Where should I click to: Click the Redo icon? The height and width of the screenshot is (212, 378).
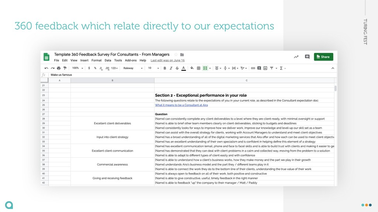tap(52, 68)
